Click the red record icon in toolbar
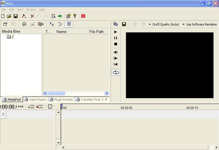 click(x=83, y=16)
